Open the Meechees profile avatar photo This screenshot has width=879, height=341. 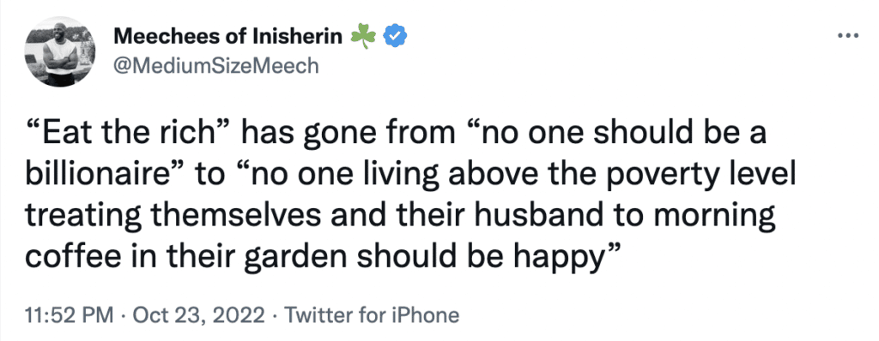pos(59,52)
